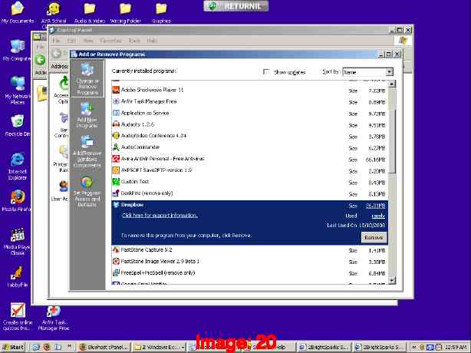Select Audacity 1.2.6 row

pos(249,124)
